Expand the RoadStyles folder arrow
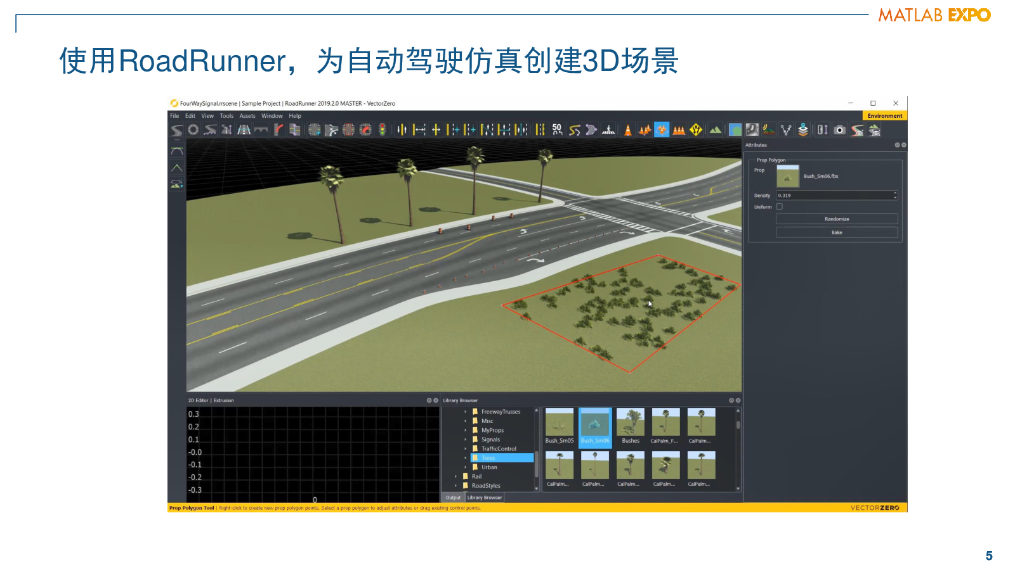 [x=455, y=486]
